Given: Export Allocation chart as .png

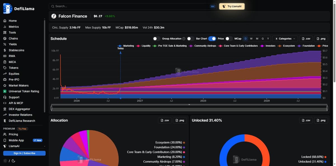Looking at the screenshot, I should pyautogui.click(x=180, y=121).
